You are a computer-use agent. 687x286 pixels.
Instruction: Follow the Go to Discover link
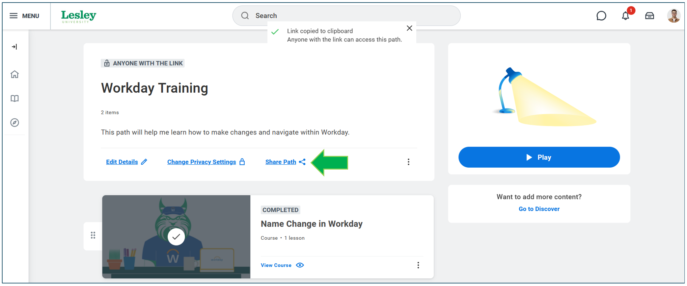point(539,209)
